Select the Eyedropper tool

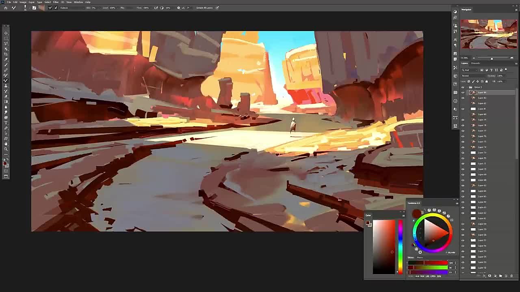point(6,59)
